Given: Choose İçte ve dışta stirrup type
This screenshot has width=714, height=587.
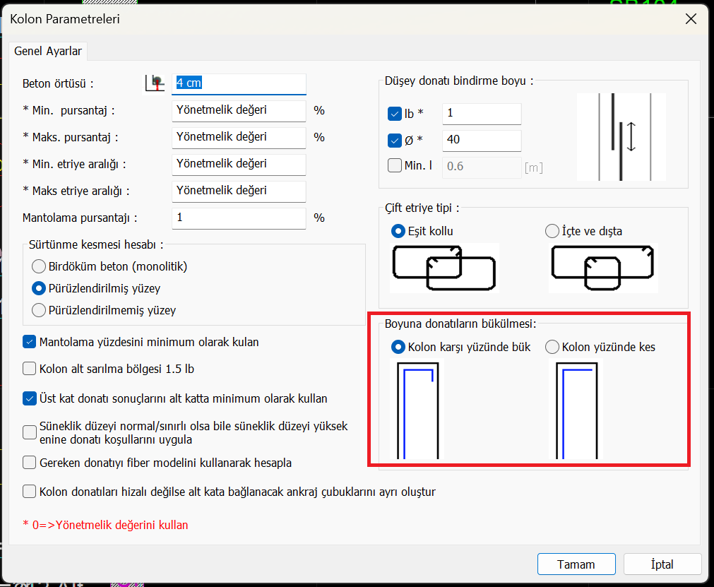Looking at the screenshot, I should pyautogui.click(x=552, y=231).
